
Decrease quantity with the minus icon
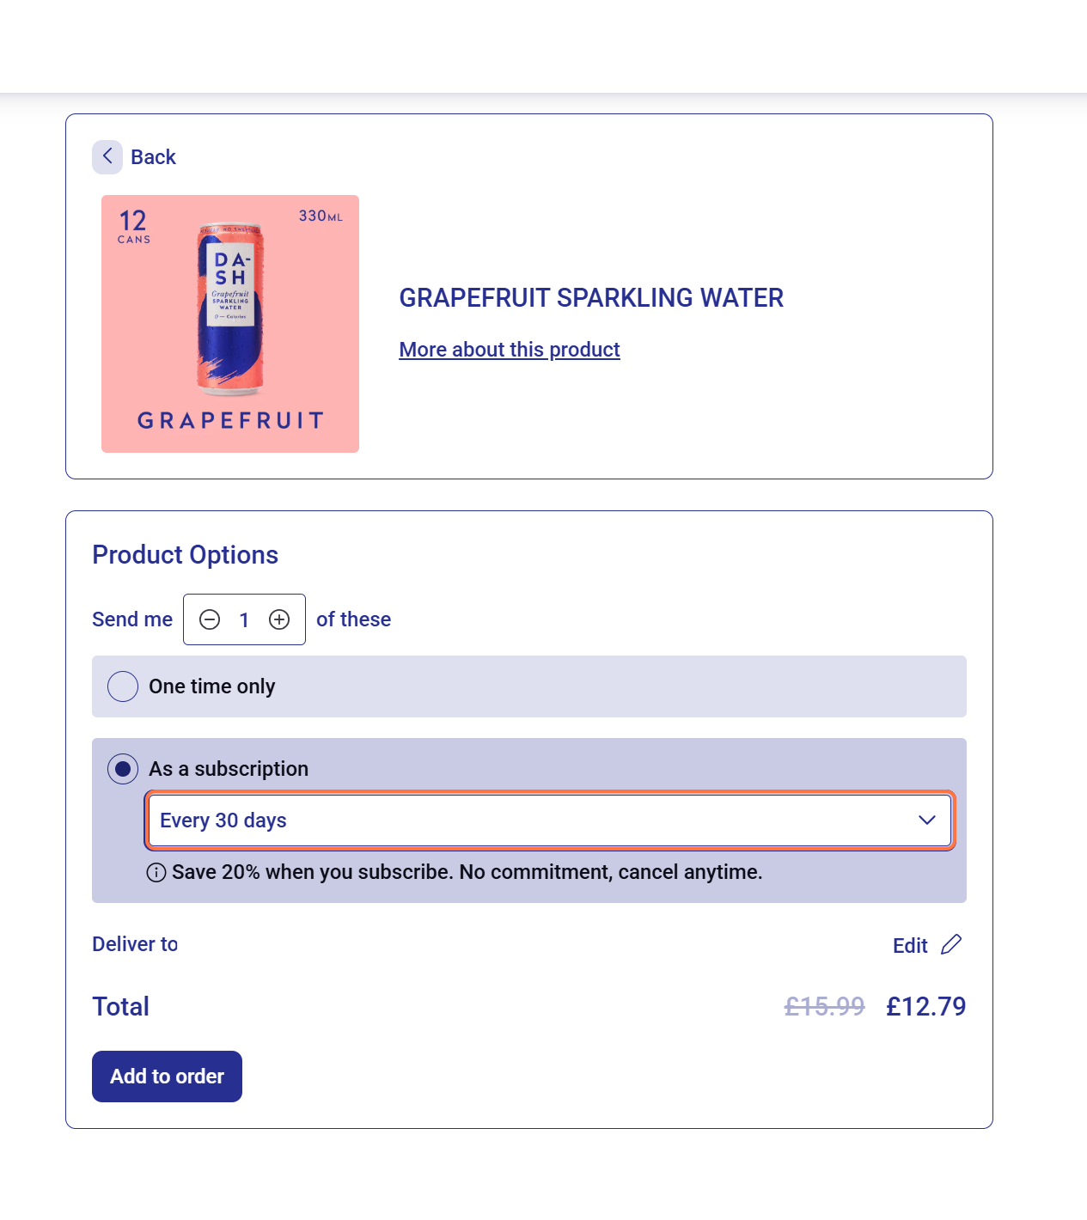coord(210,619)
